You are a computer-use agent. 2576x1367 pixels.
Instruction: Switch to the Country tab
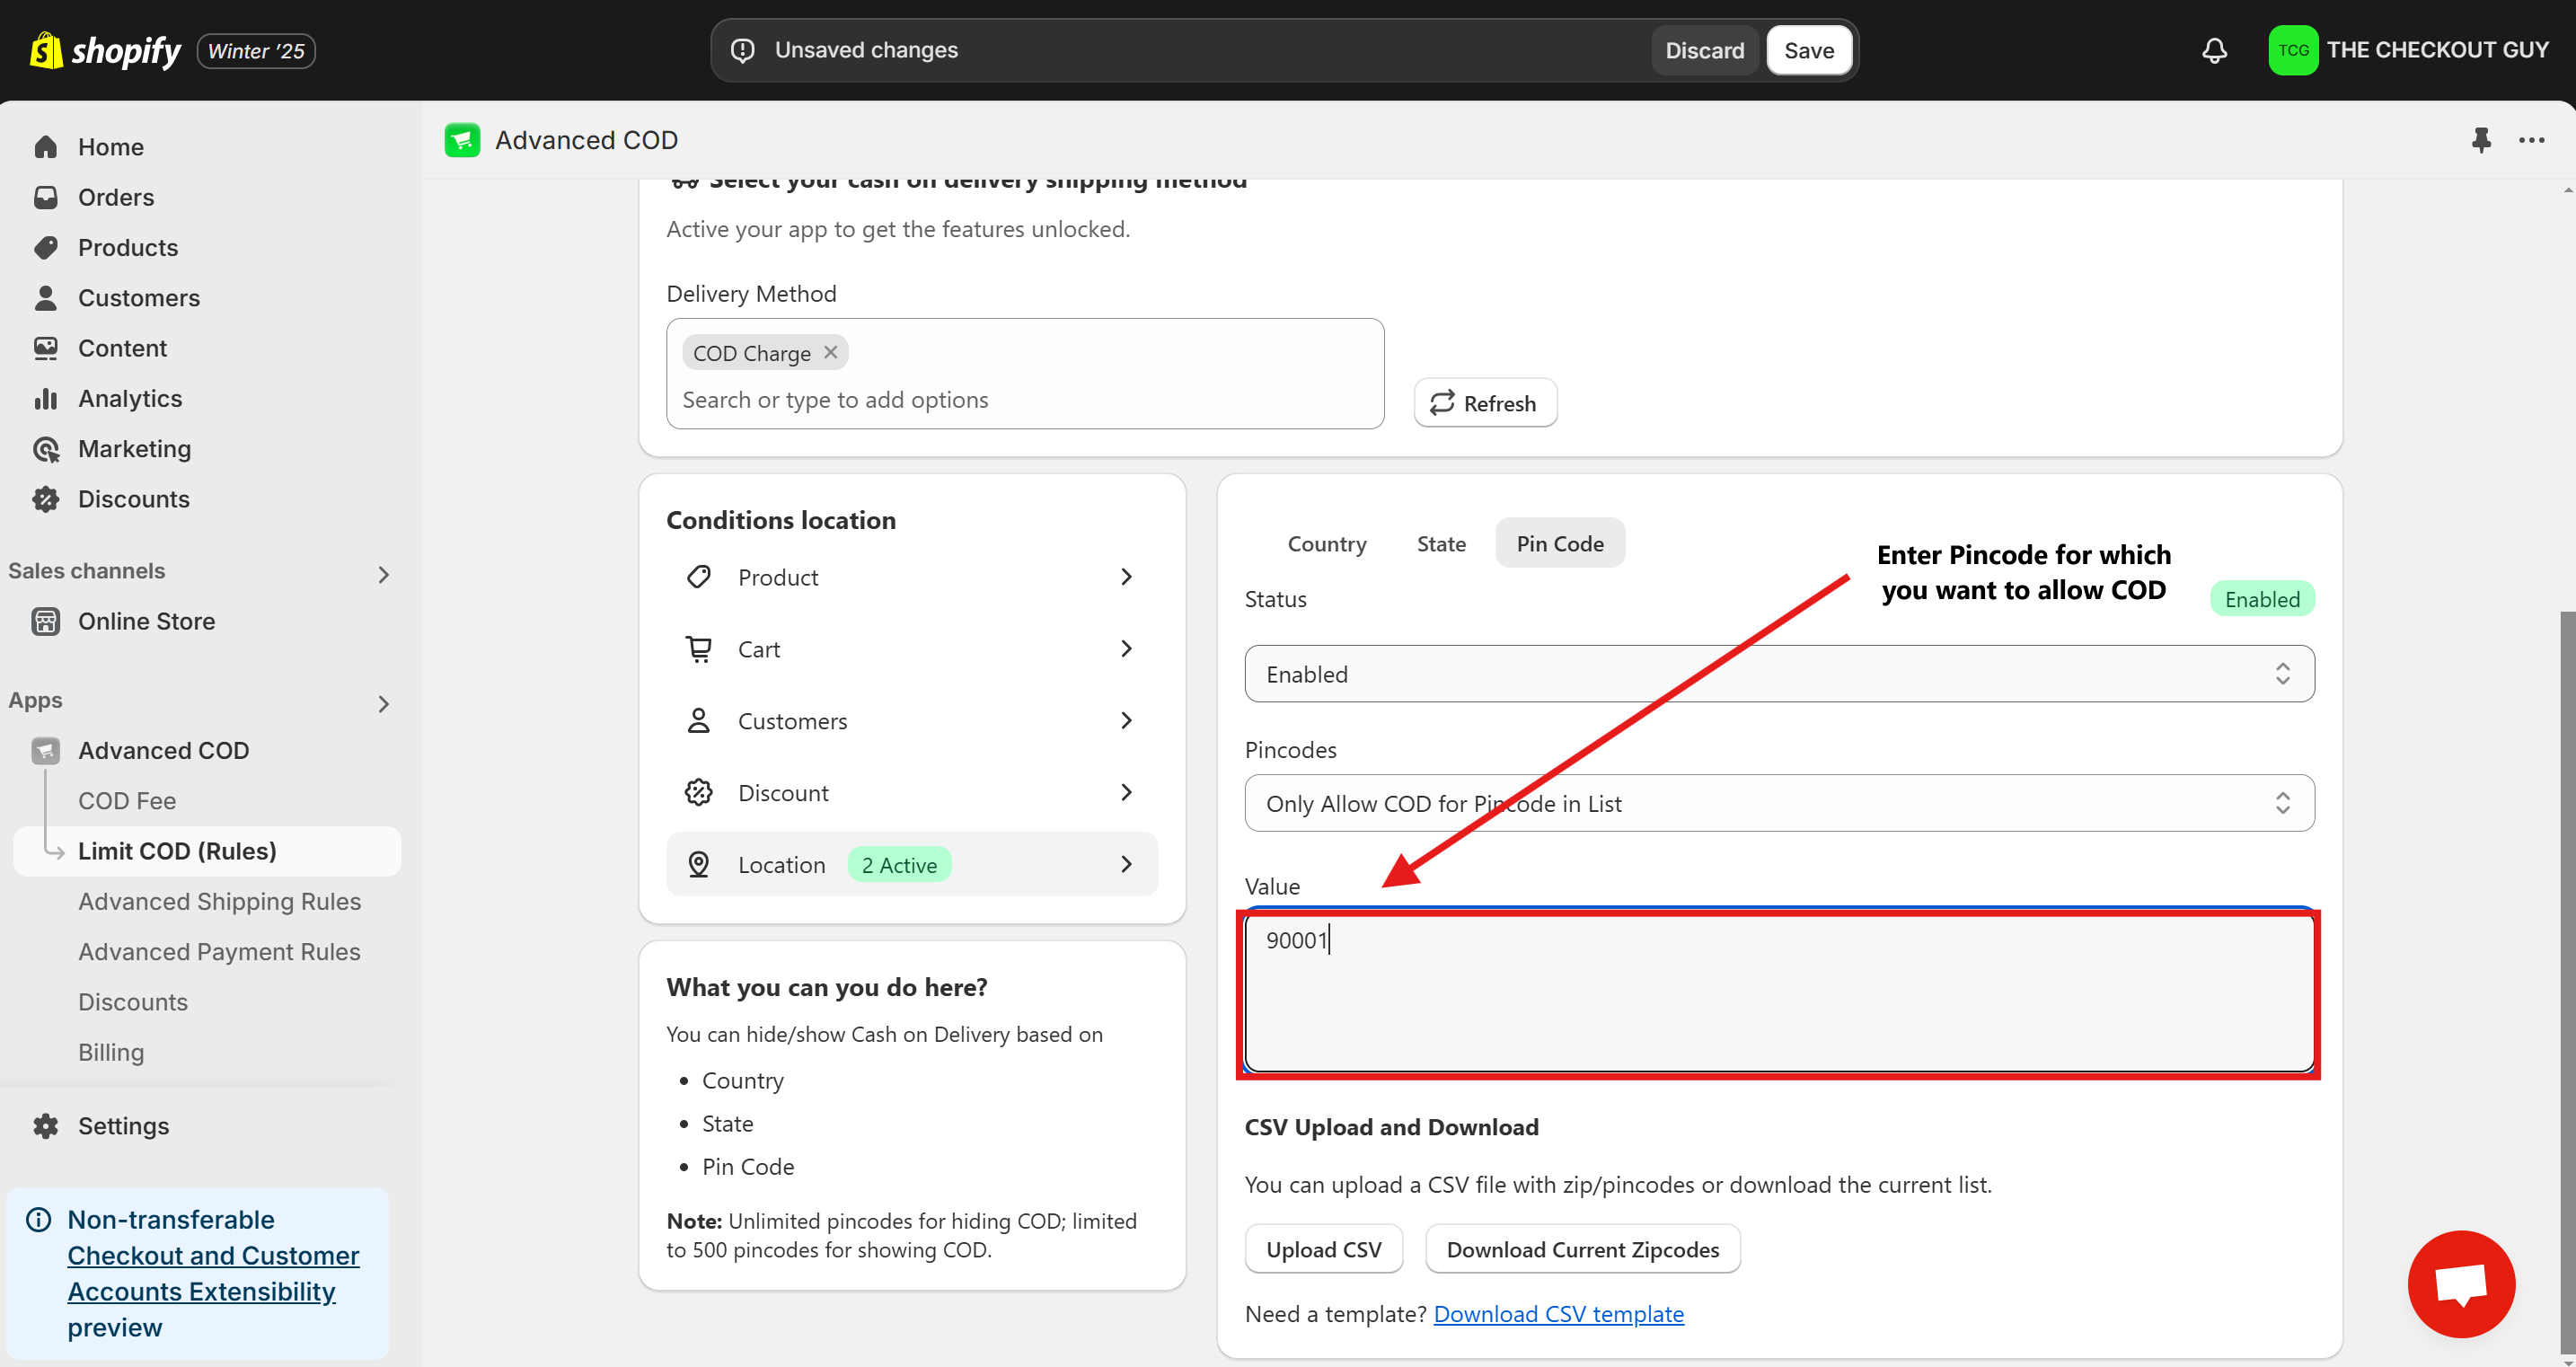pos(1326,543)
